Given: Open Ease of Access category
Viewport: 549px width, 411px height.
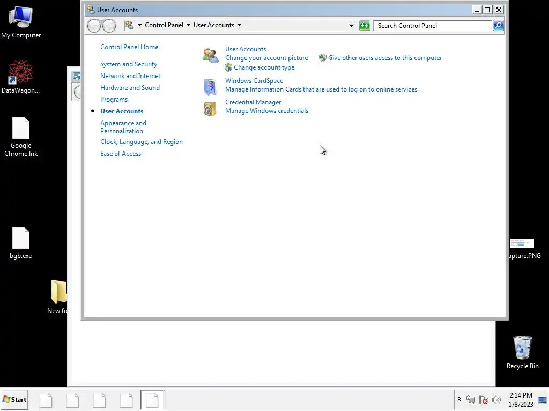Looking at the screenshot, I should [121, 154].
